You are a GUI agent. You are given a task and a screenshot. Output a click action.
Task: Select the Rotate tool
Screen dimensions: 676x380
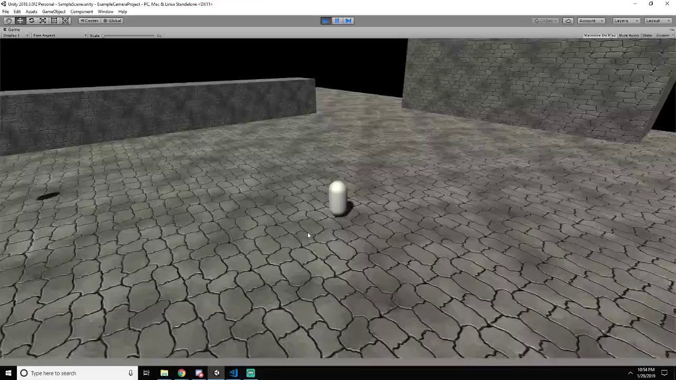[x=32, y=21]
